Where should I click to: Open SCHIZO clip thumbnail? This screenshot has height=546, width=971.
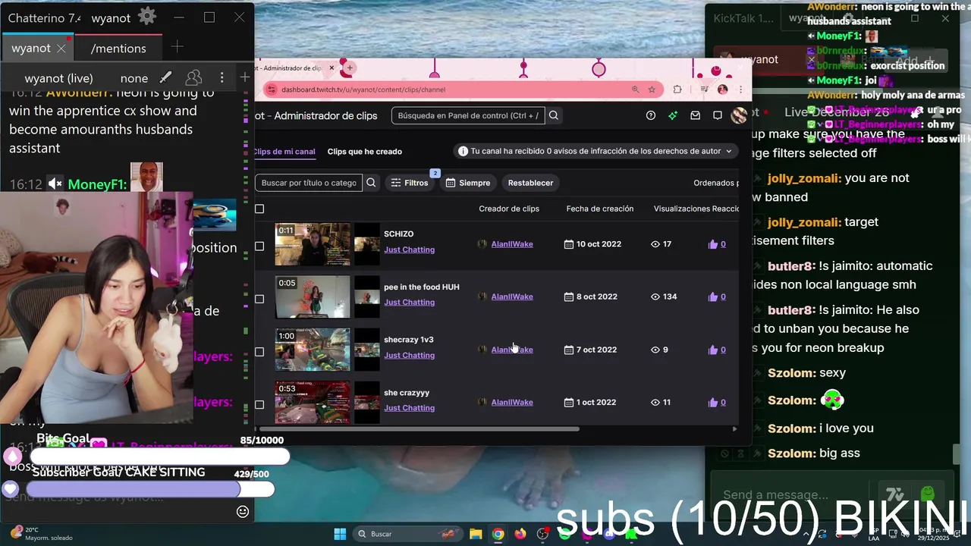coord(313,244)
